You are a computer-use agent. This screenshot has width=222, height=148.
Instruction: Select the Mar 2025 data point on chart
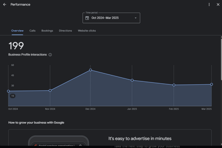(212, 84)
